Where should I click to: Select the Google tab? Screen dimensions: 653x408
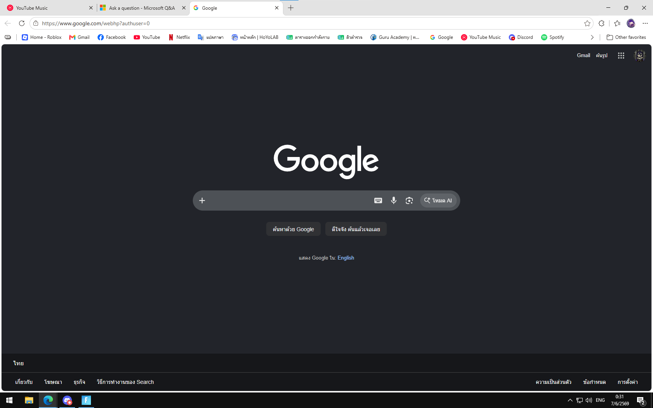point(236,8)
